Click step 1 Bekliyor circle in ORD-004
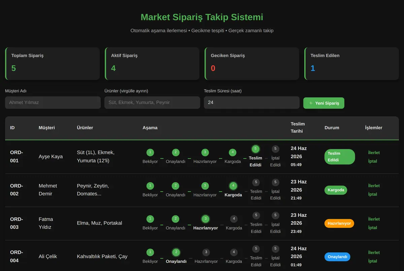The image size is (404, 271). click(150, 252)
